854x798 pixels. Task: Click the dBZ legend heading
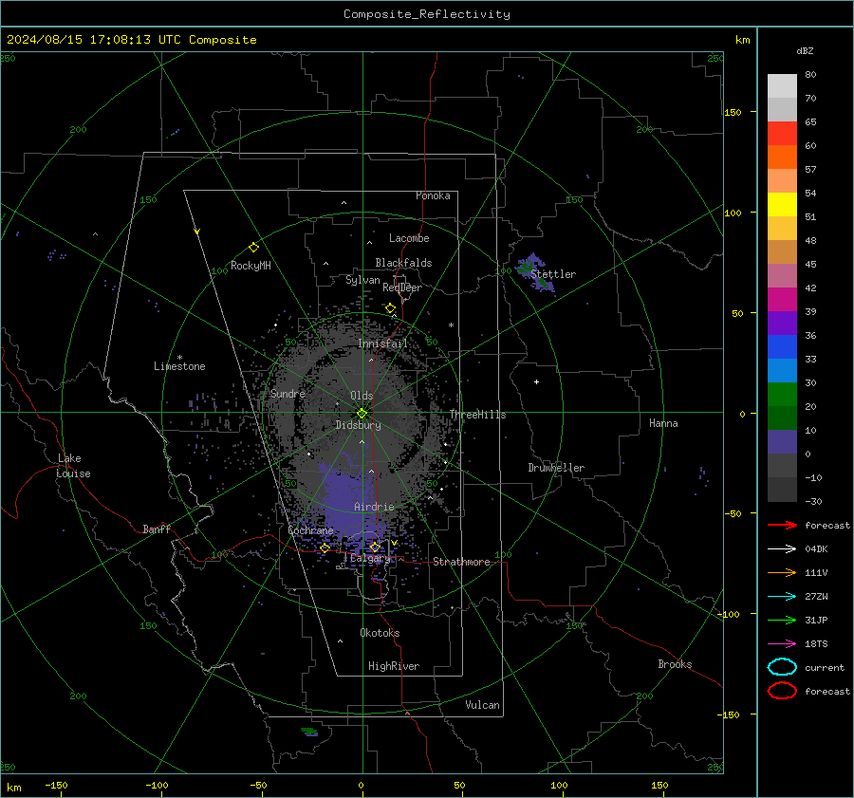(x=805, y=50)
